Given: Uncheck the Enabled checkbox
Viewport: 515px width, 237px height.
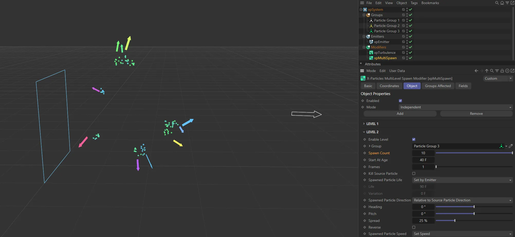Looking at the screenshot, I should (400, 101).
